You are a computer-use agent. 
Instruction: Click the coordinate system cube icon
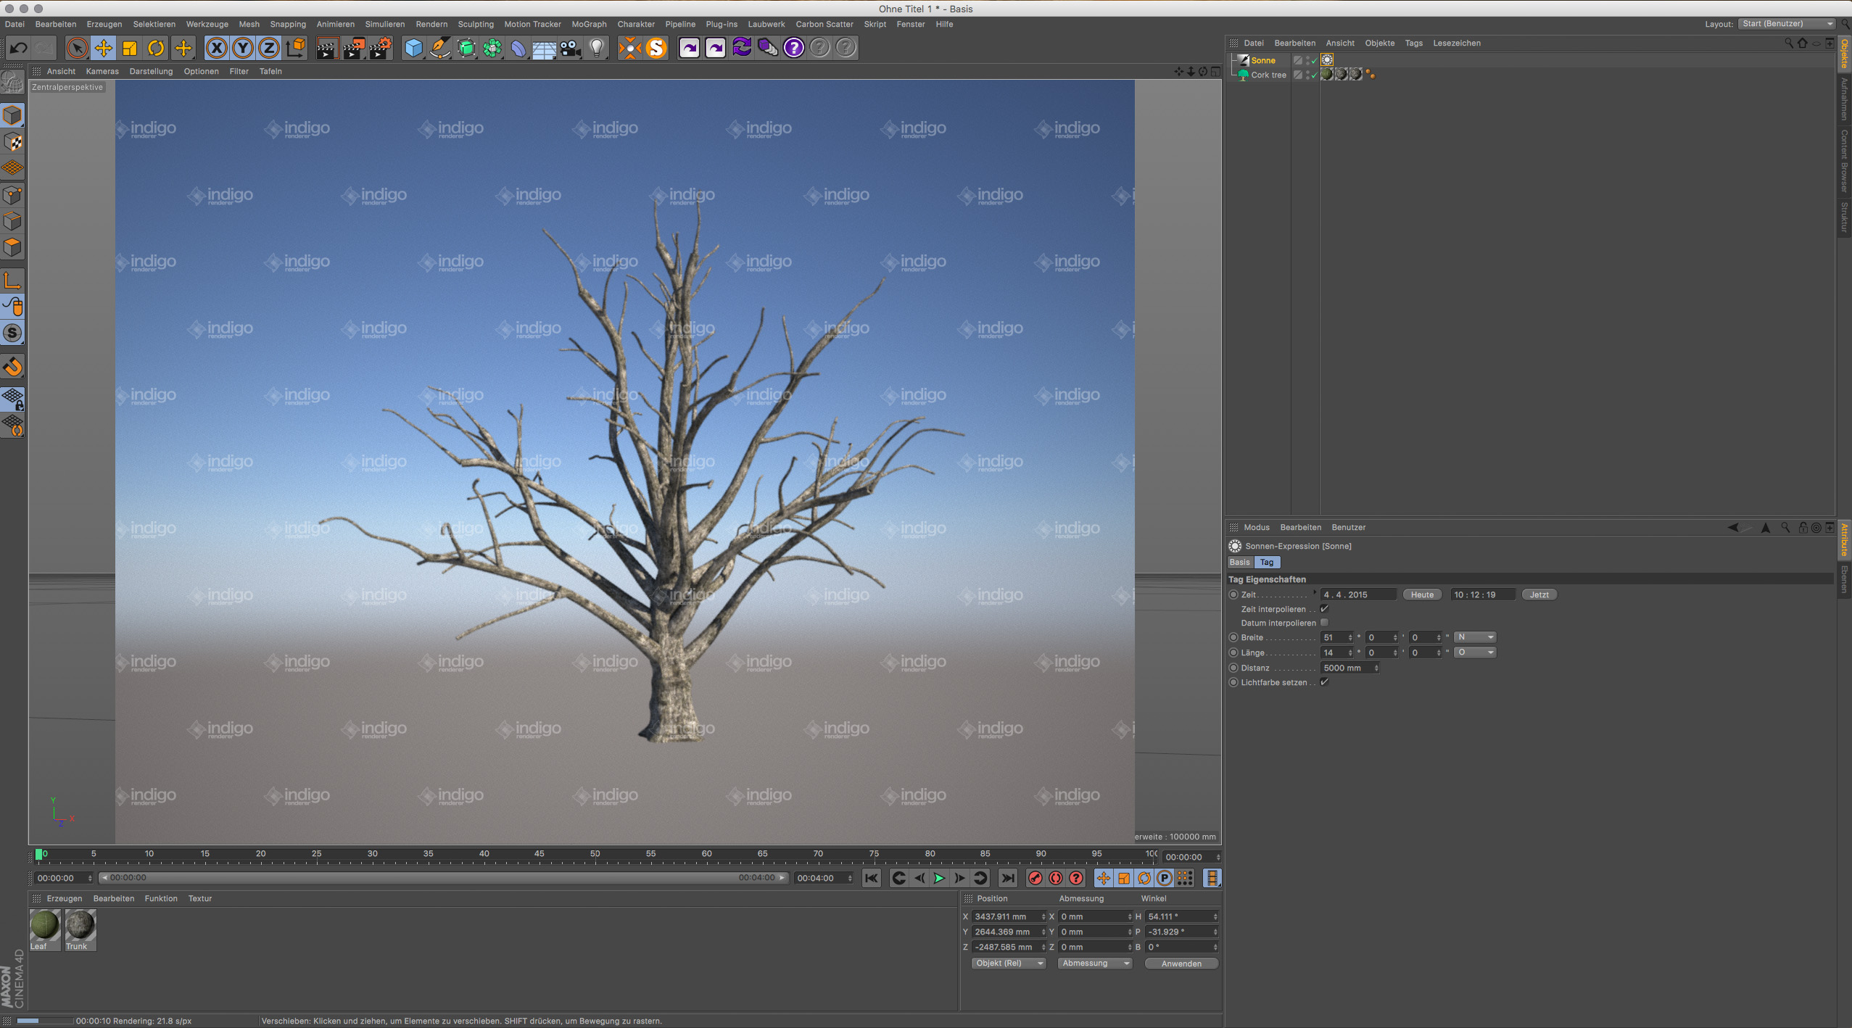[x=295, y=48]
